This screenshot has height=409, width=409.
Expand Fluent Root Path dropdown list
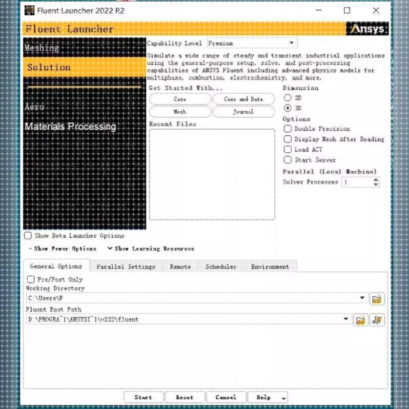[346, 319]
